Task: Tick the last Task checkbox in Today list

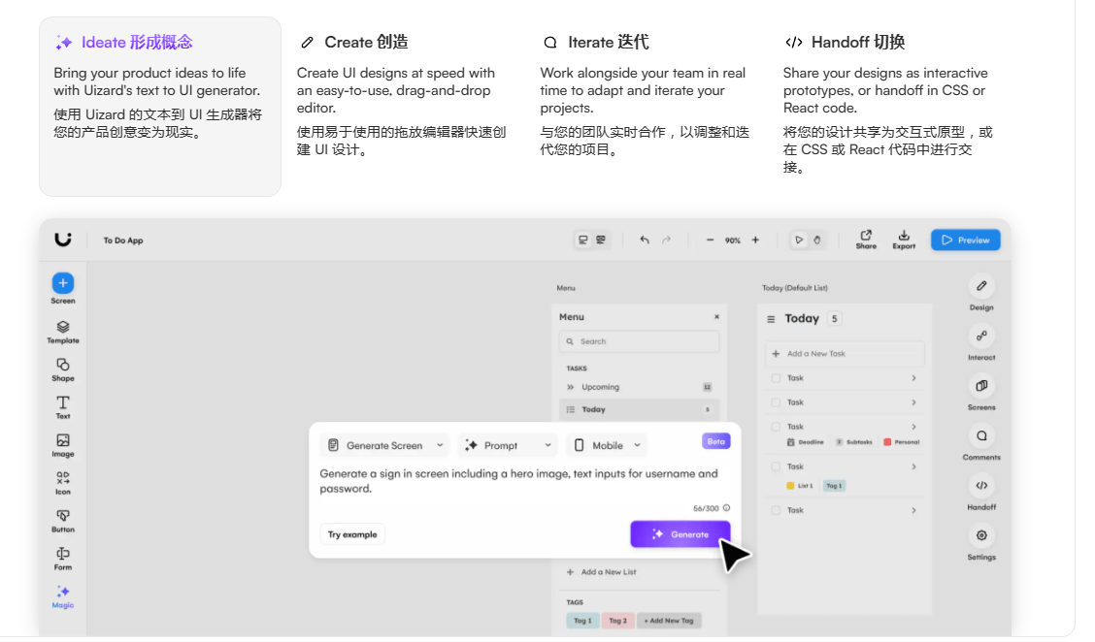Action: (x=776, y=510)
